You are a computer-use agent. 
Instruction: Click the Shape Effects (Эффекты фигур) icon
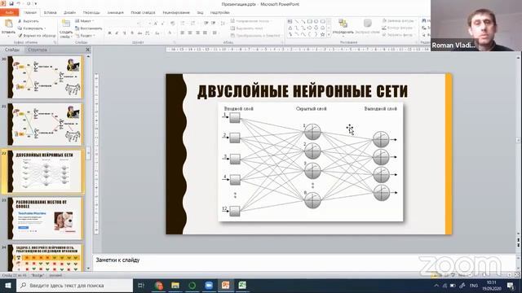[x=384, y=35]
